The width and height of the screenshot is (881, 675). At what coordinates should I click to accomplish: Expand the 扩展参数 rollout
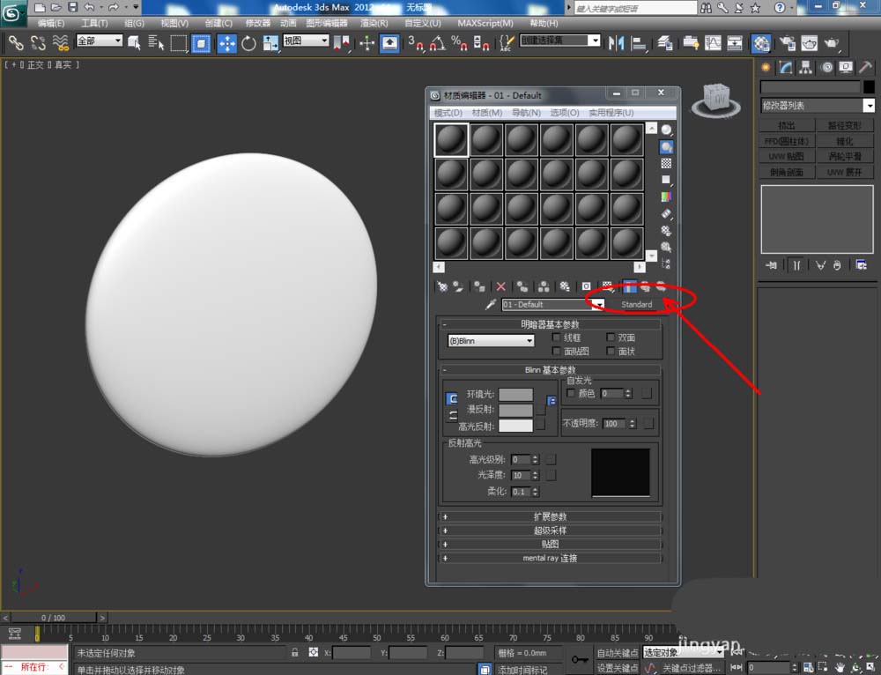pos(551,517)
